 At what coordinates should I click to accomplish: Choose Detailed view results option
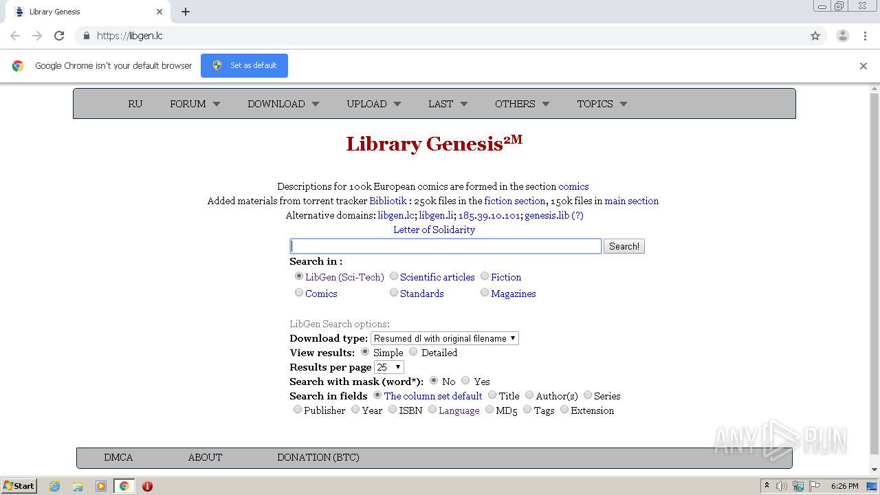(x=413, y=351)
